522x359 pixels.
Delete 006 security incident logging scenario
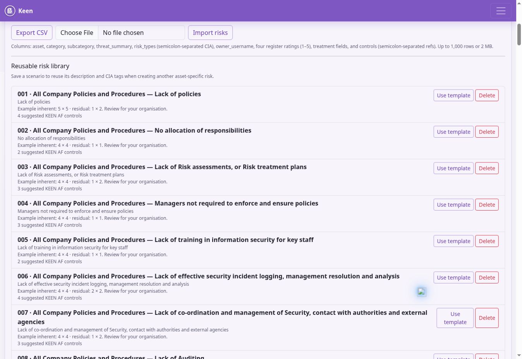point(487,278)
